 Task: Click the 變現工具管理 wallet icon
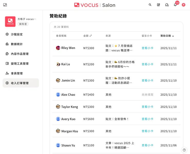[x=7, y=64]
